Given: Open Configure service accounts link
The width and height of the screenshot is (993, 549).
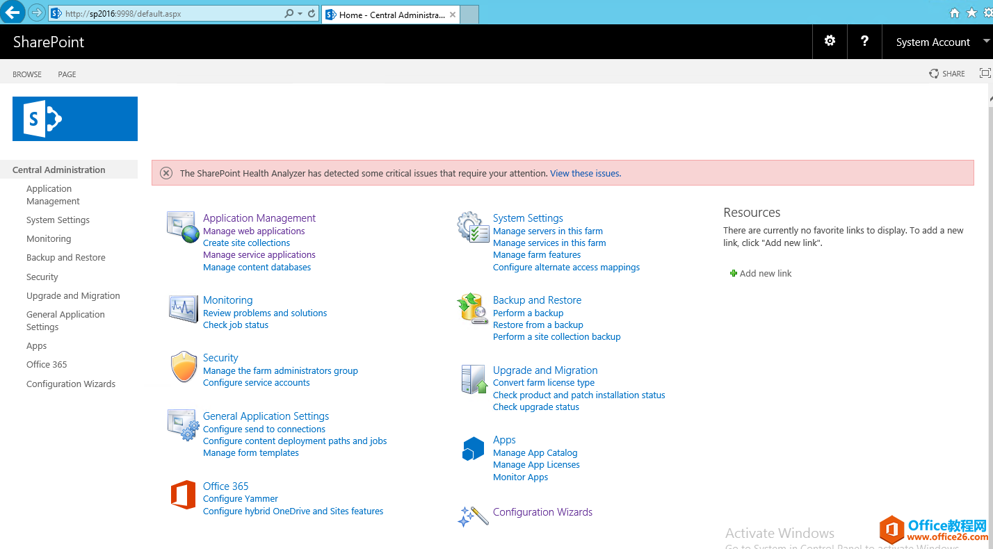Looking at the screenshot, I should tap(257, 382).
